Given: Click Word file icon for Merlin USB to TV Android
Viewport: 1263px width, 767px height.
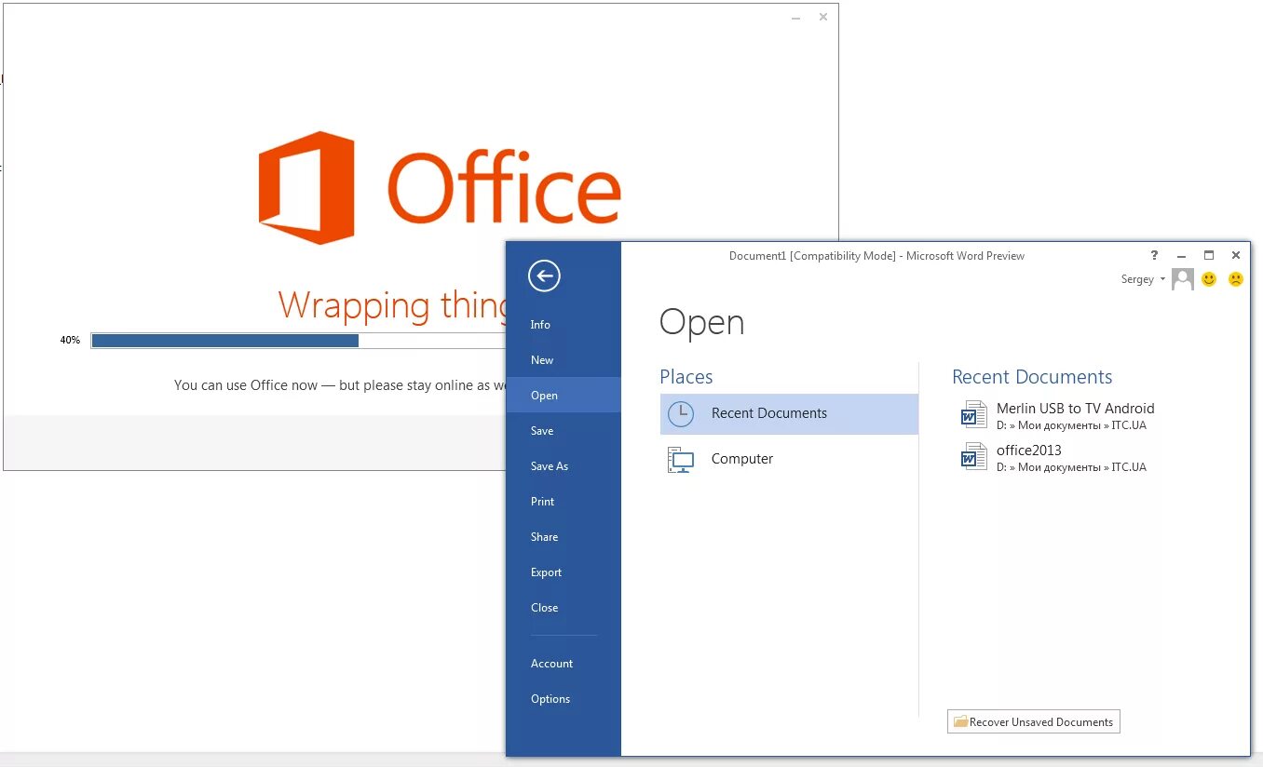Looking at the screenshot, I should point(974,415).
